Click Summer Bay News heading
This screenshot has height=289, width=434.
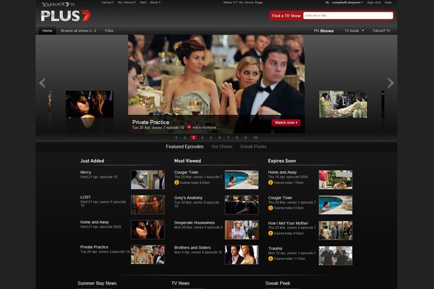point(97,283)
